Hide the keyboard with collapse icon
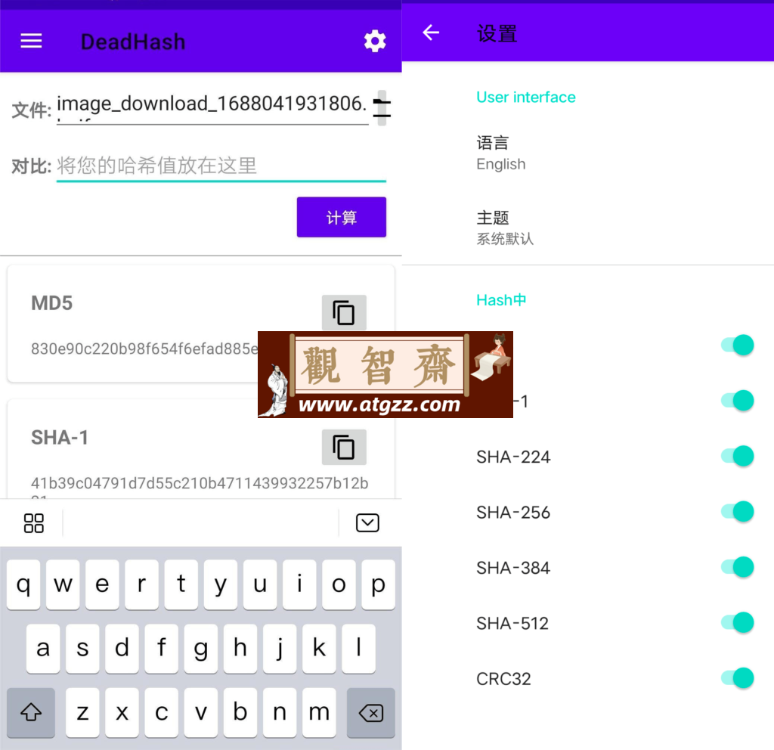Viewport: 774px width, 750px height. pos(367,523)
